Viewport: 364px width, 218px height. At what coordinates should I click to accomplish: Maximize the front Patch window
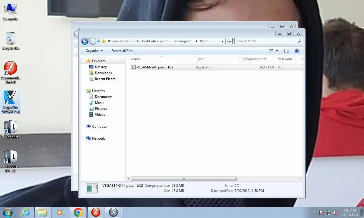pos(289,33)
